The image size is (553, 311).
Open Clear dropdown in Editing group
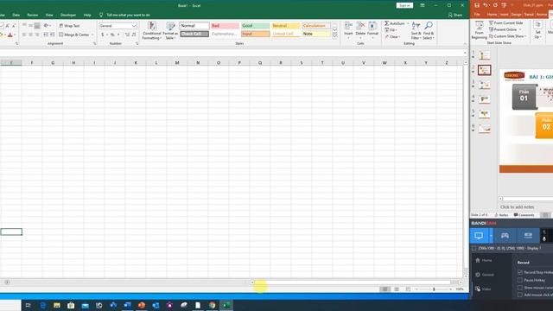[392, 36]
